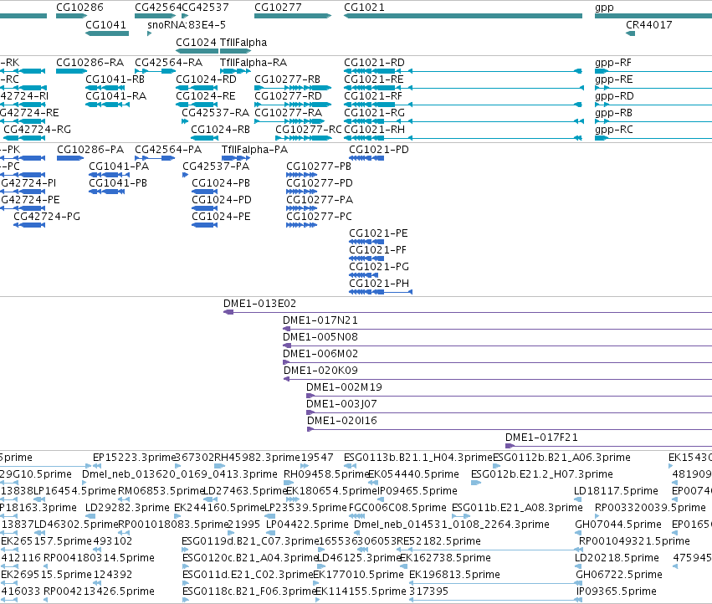This screenshot has width=712, height=604.
Task: Choose the CG1024-RE transcript label
Action: tap(206, 96)
